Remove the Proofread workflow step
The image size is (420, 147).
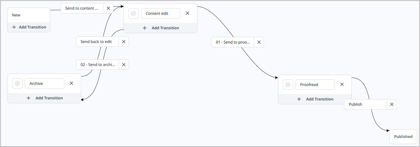click(x=342, y=84)
